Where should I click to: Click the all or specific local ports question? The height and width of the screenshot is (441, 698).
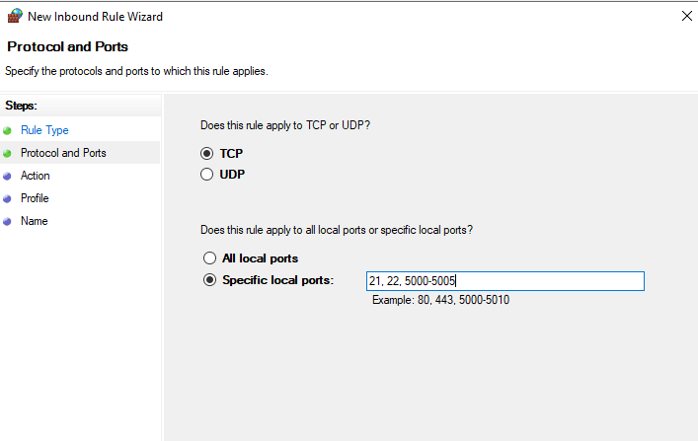337,230
